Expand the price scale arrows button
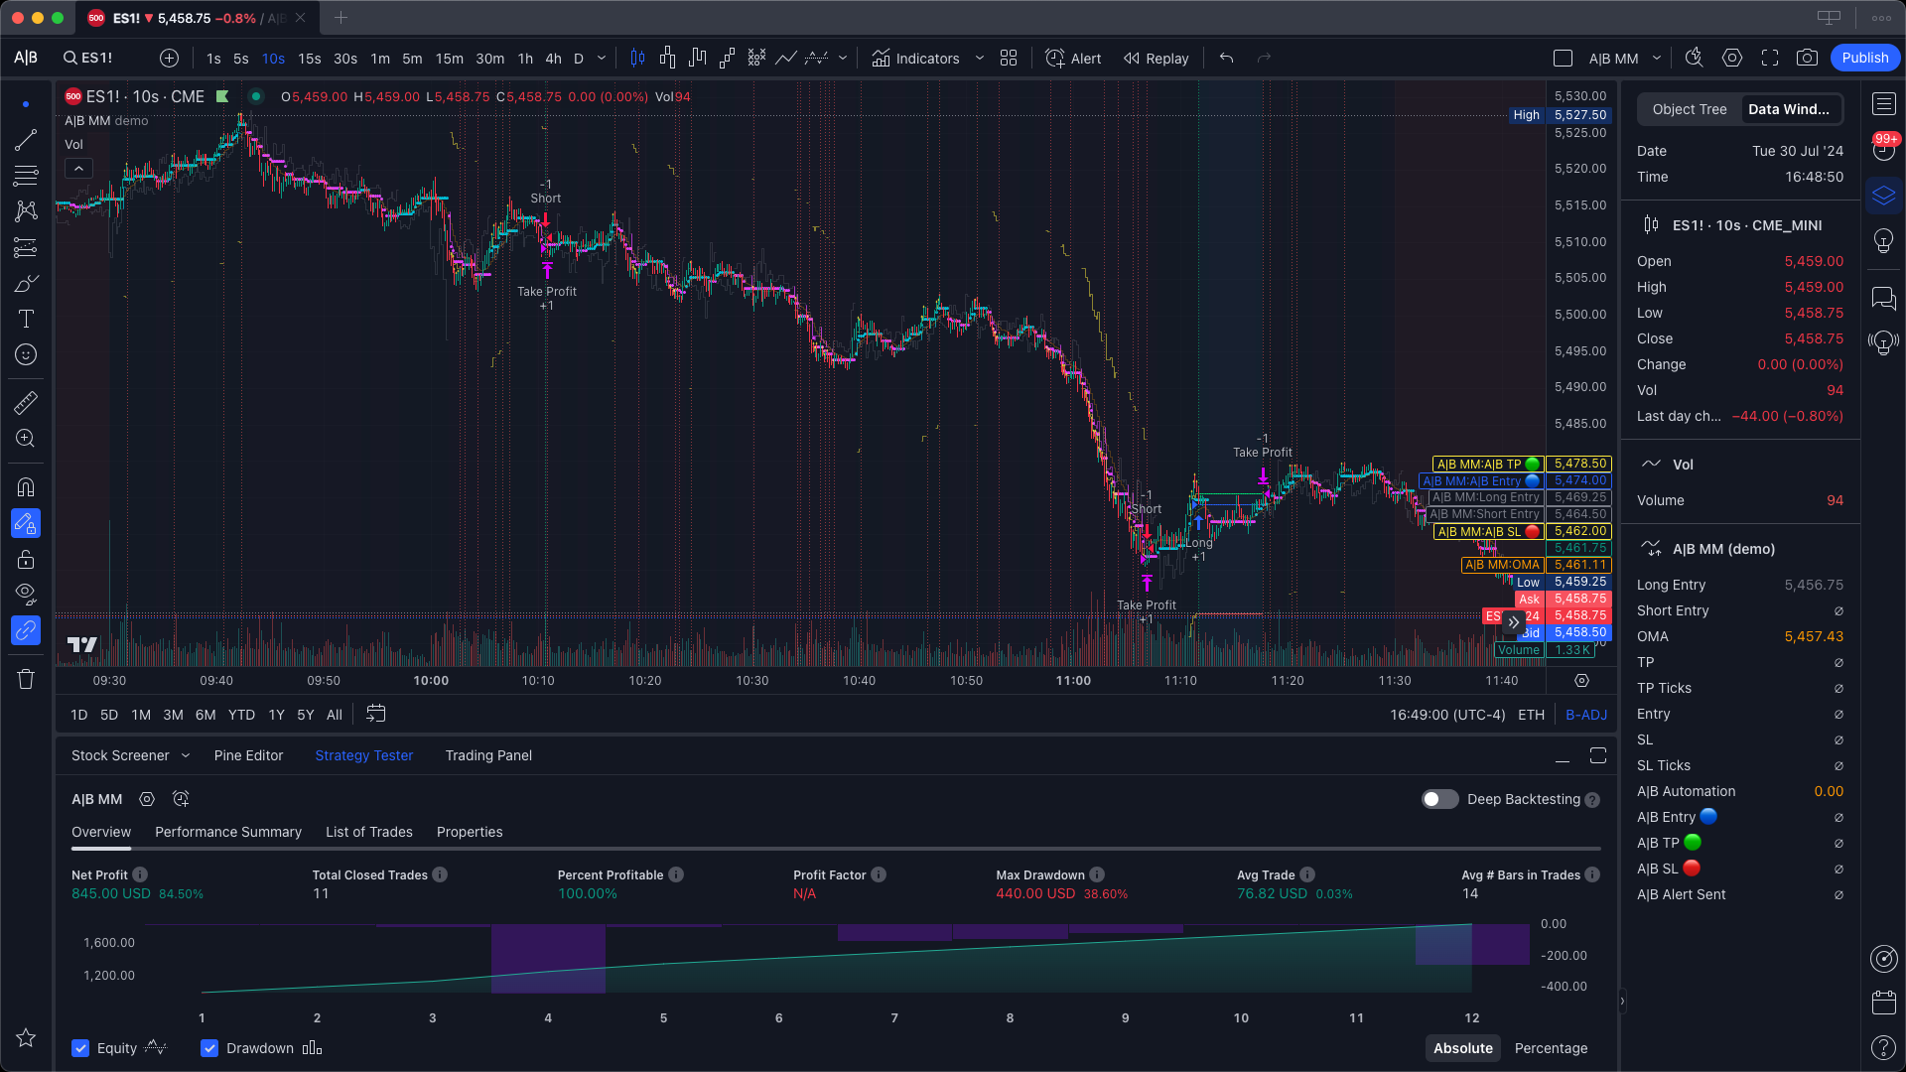 [1513, 623]
